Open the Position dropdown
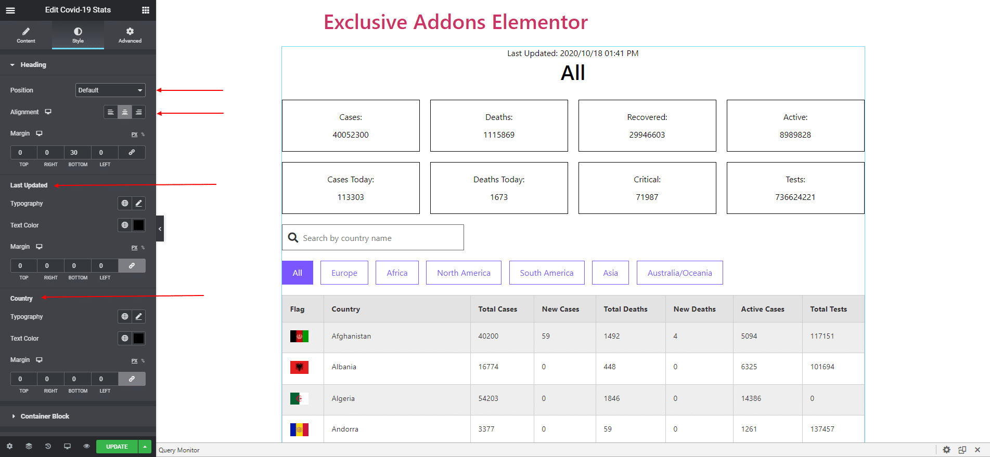The image size is (990, 457). click(110, 90)
